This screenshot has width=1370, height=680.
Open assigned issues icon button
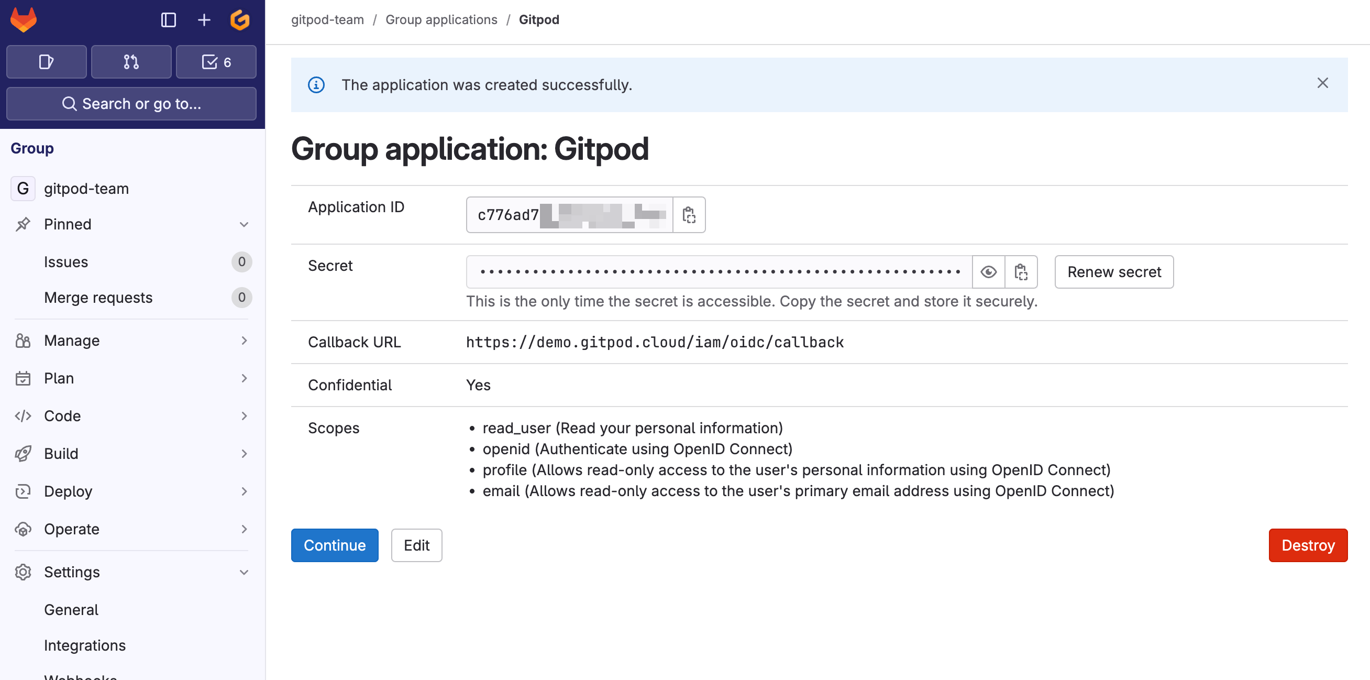click(x=46, y=62)
